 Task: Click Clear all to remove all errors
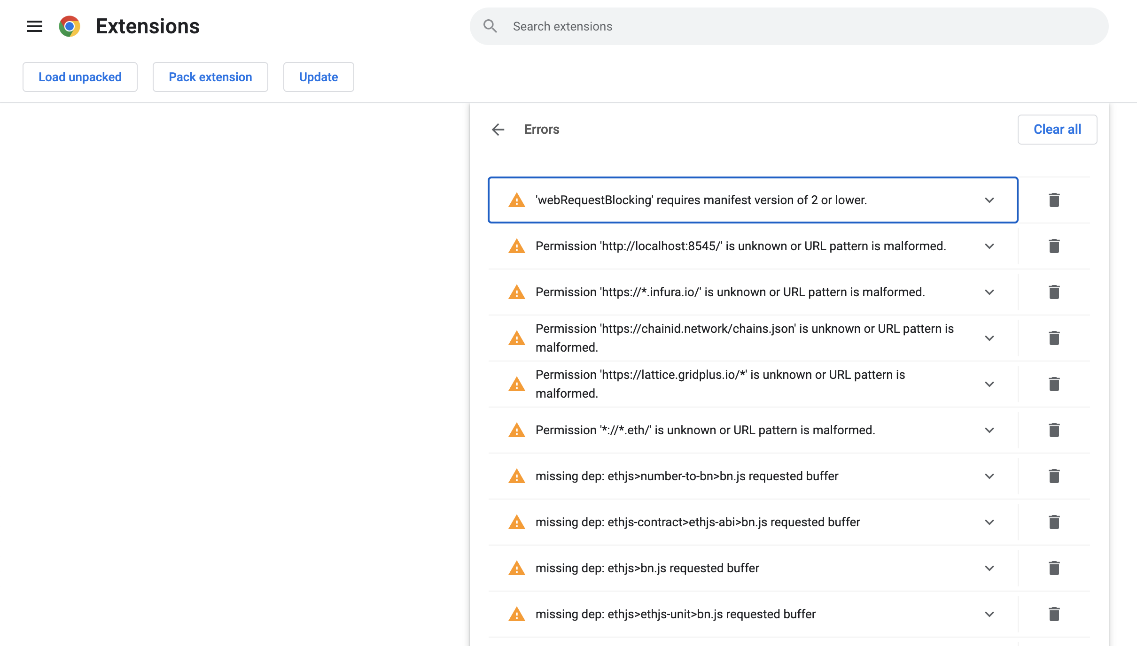click(1057, 130)
